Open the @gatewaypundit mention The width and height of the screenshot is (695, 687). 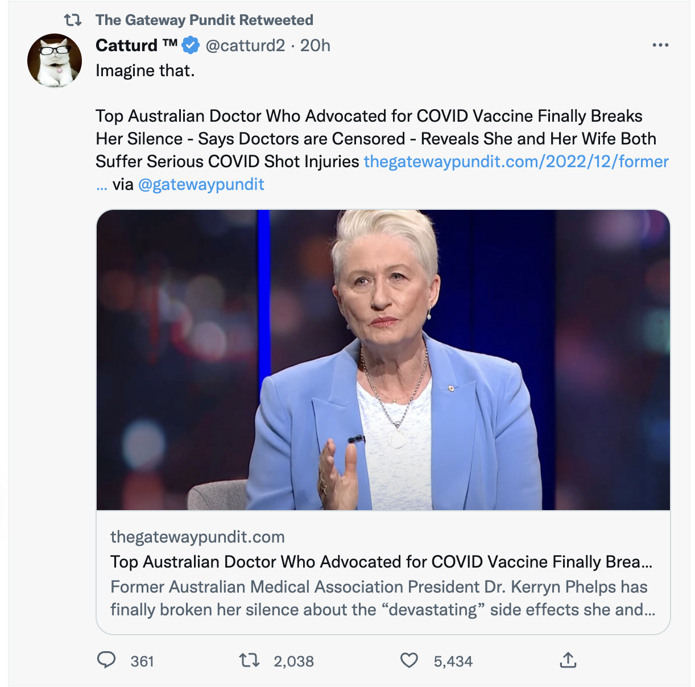(x=201, y=184)
